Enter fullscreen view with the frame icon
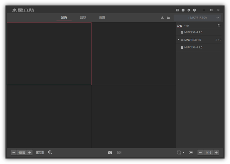The image size is (230, 164). [191, 152]
